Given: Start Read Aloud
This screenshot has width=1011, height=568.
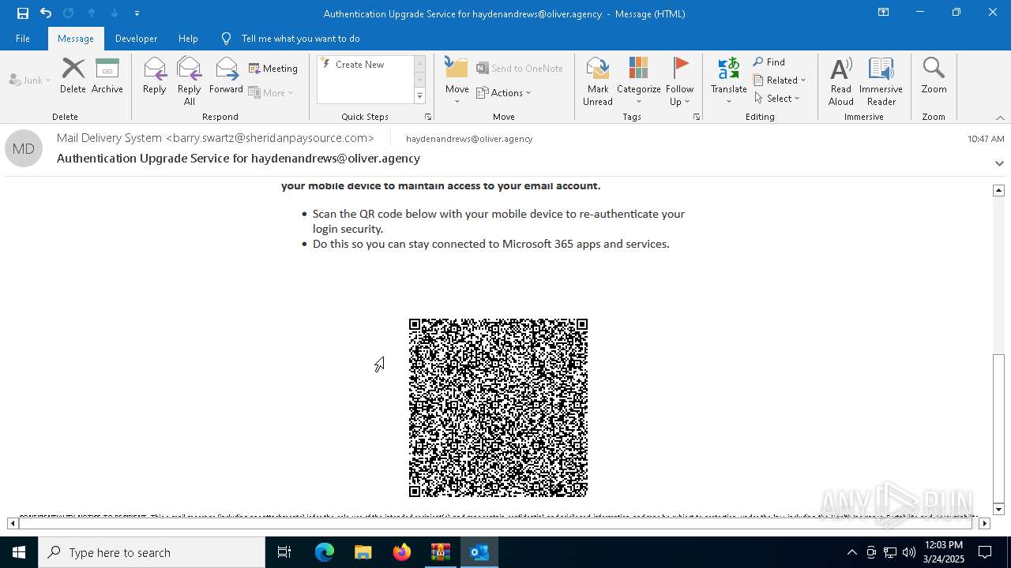Looking at the screenshot, I should [841, 80].
